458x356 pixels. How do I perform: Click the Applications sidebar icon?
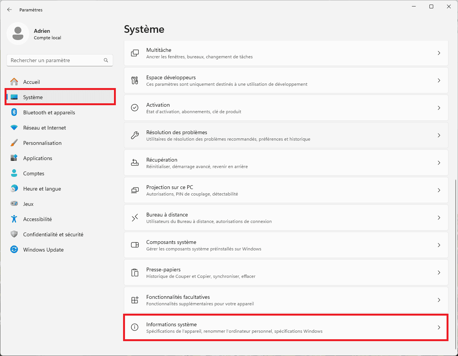[14, 158]
